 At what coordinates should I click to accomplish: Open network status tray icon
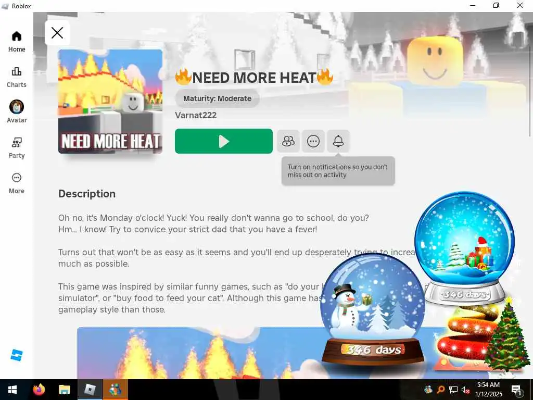[x=453, y=390]
